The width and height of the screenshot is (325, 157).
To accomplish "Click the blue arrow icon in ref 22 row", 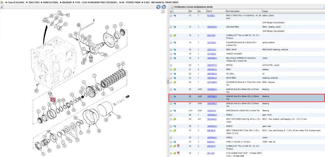I will point(175,74).
